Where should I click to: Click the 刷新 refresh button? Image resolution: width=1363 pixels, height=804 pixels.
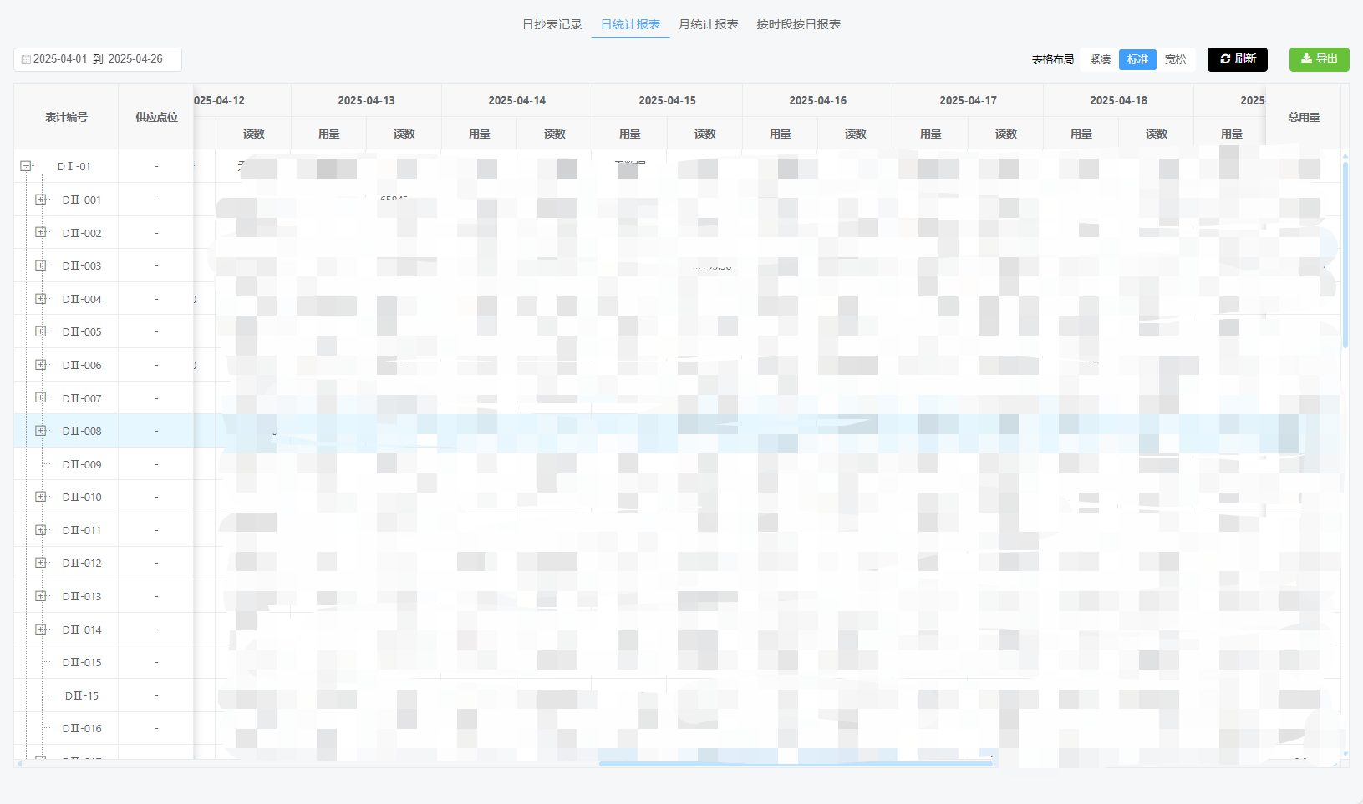click(x=1237, y=59)
